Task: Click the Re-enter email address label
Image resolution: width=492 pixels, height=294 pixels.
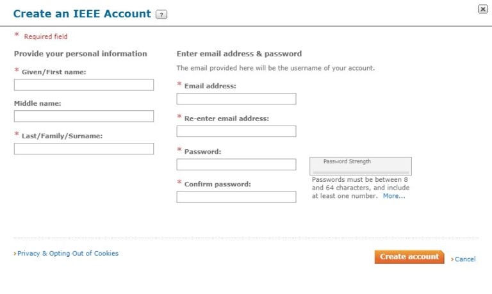Action: [226, 118]
